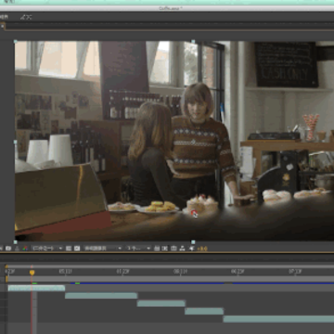Click the bottom-center layer bounding handle in the viewer
This screenshot has height=334, width=334.
[193, 242]
